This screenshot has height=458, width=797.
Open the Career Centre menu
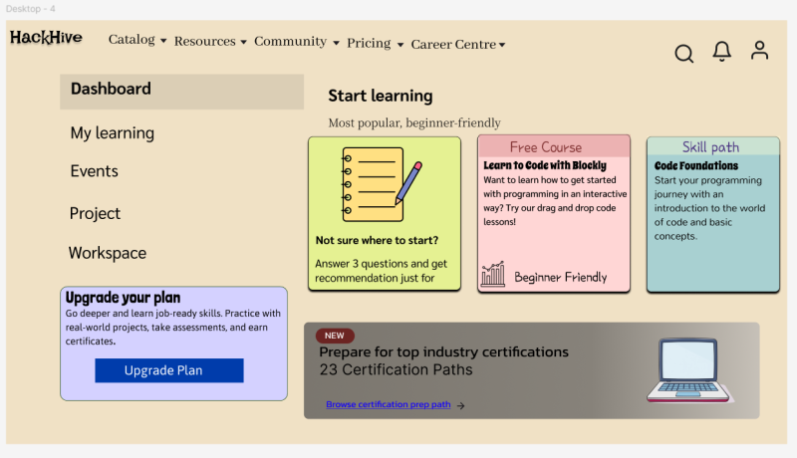[x=453, y=44]
